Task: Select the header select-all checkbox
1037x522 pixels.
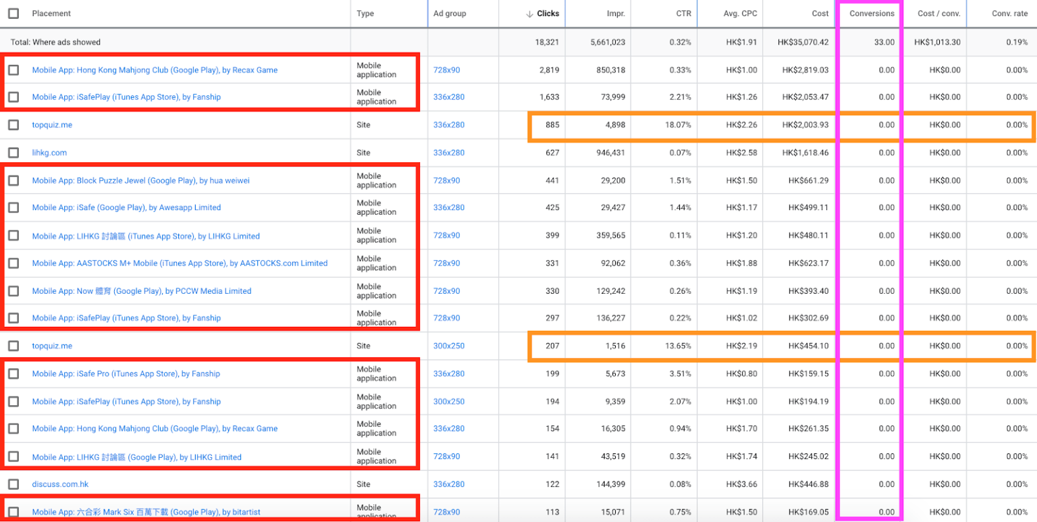Action: (x=14, y=14)
